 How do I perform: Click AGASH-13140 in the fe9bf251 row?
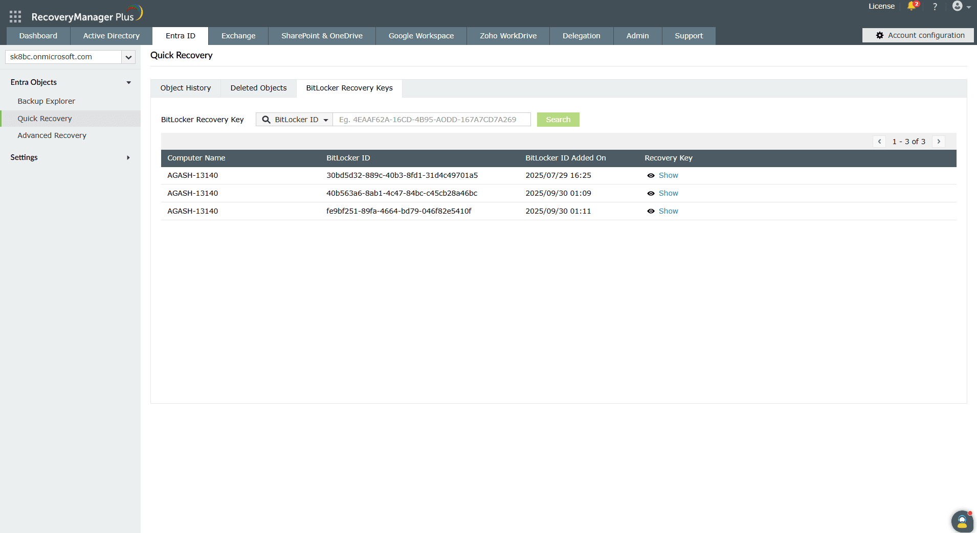click(193, 211)
